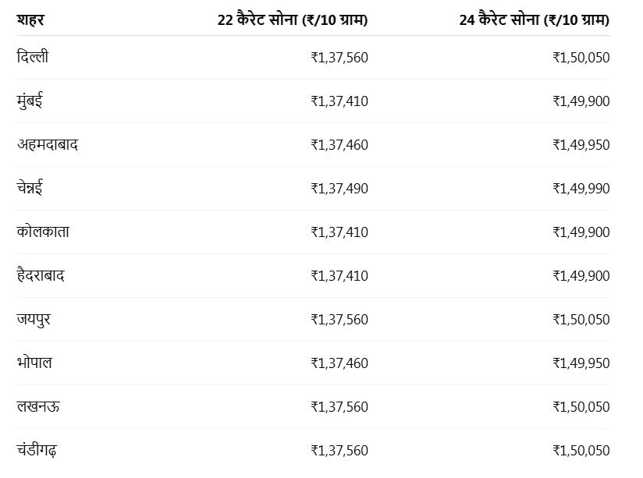The height and width of the screenshot is (478, 643).
Task: Click the हैदराबाद city cell
Action: (x=41, y=274)
